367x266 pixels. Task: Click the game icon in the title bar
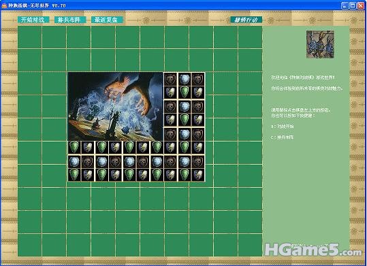point(4,5)
